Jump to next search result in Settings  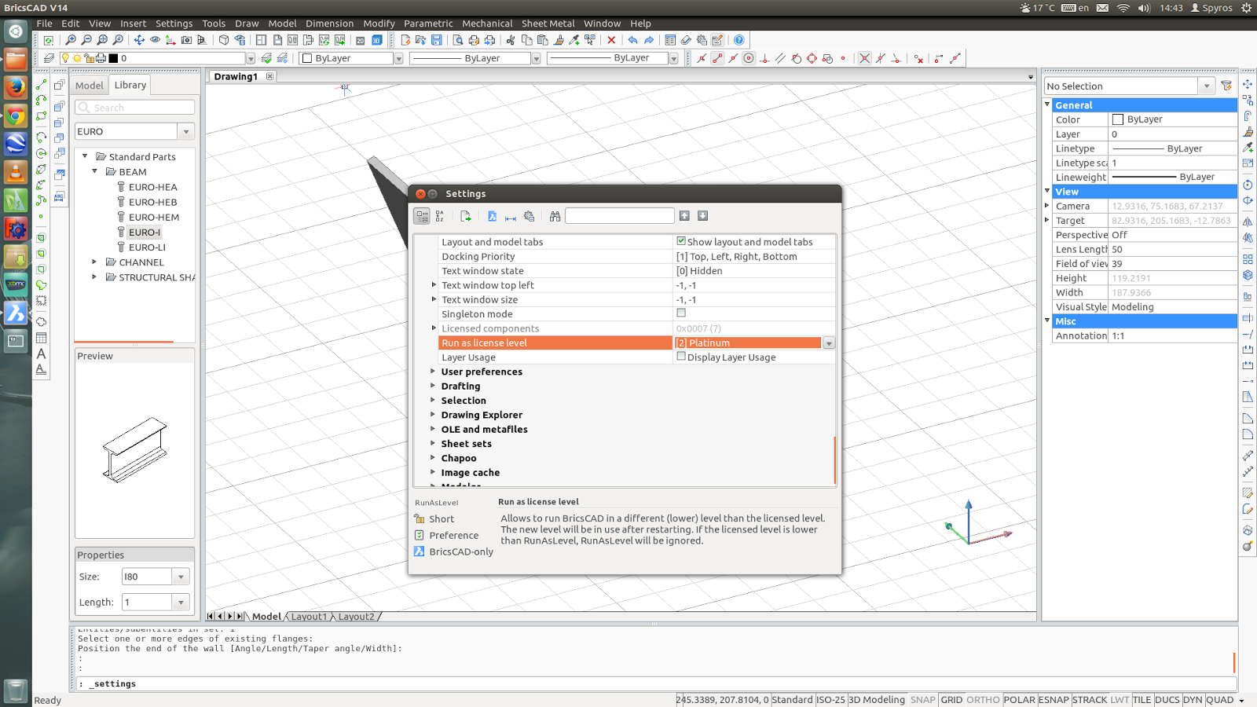tap(703, 216)
